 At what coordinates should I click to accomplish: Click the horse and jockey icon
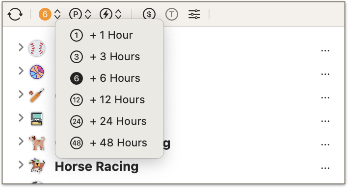pyautogui.click(x=37, y=166)
